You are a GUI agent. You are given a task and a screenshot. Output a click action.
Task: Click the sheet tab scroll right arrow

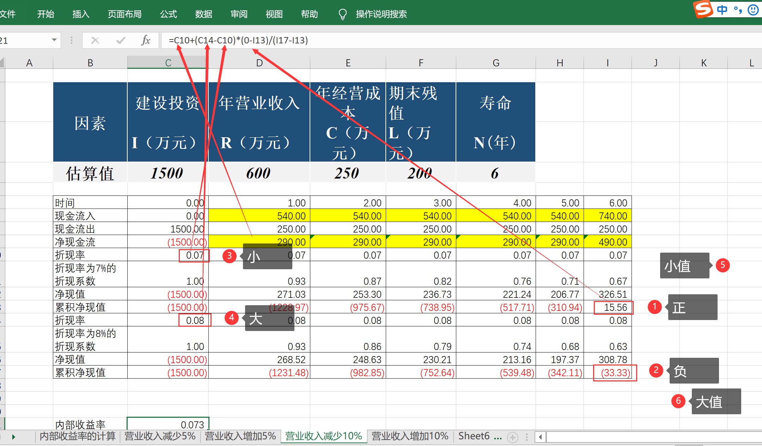(13, 437)
